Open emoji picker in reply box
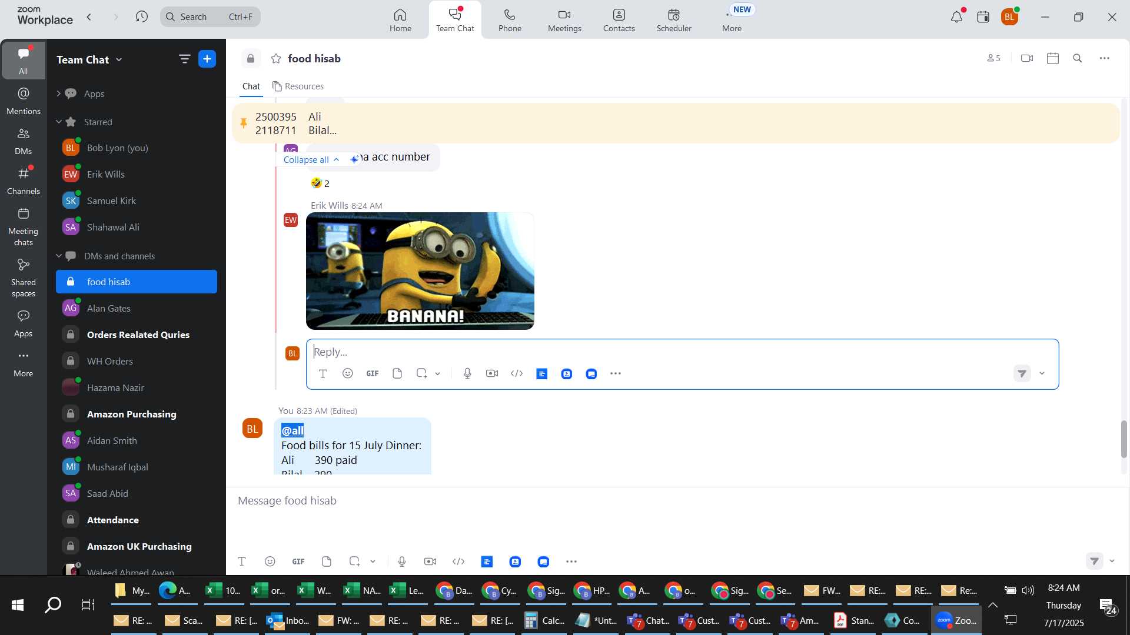The height and width of the screenshot is (635, 1130). tap(348, 374)
